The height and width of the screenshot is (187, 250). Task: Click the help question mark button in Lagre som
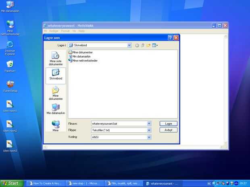(170, 38)
